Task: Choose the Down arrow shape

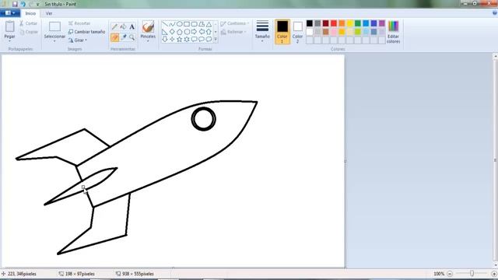Action: 164,39
